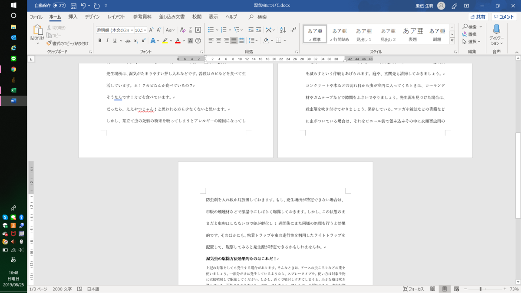Viewport: 521px width, 293px height.
Task: Click the Shrink Font icon
Action: point(160,30)
